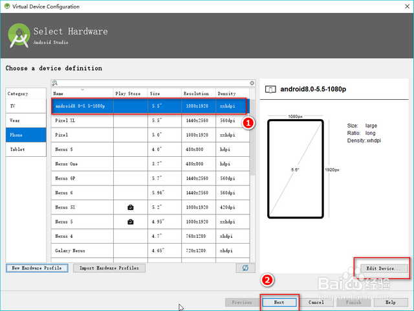Image resolution: width=414 pixels, height=311 pixels.
Task: Click the Edit Device button
Action: point(384,268)
